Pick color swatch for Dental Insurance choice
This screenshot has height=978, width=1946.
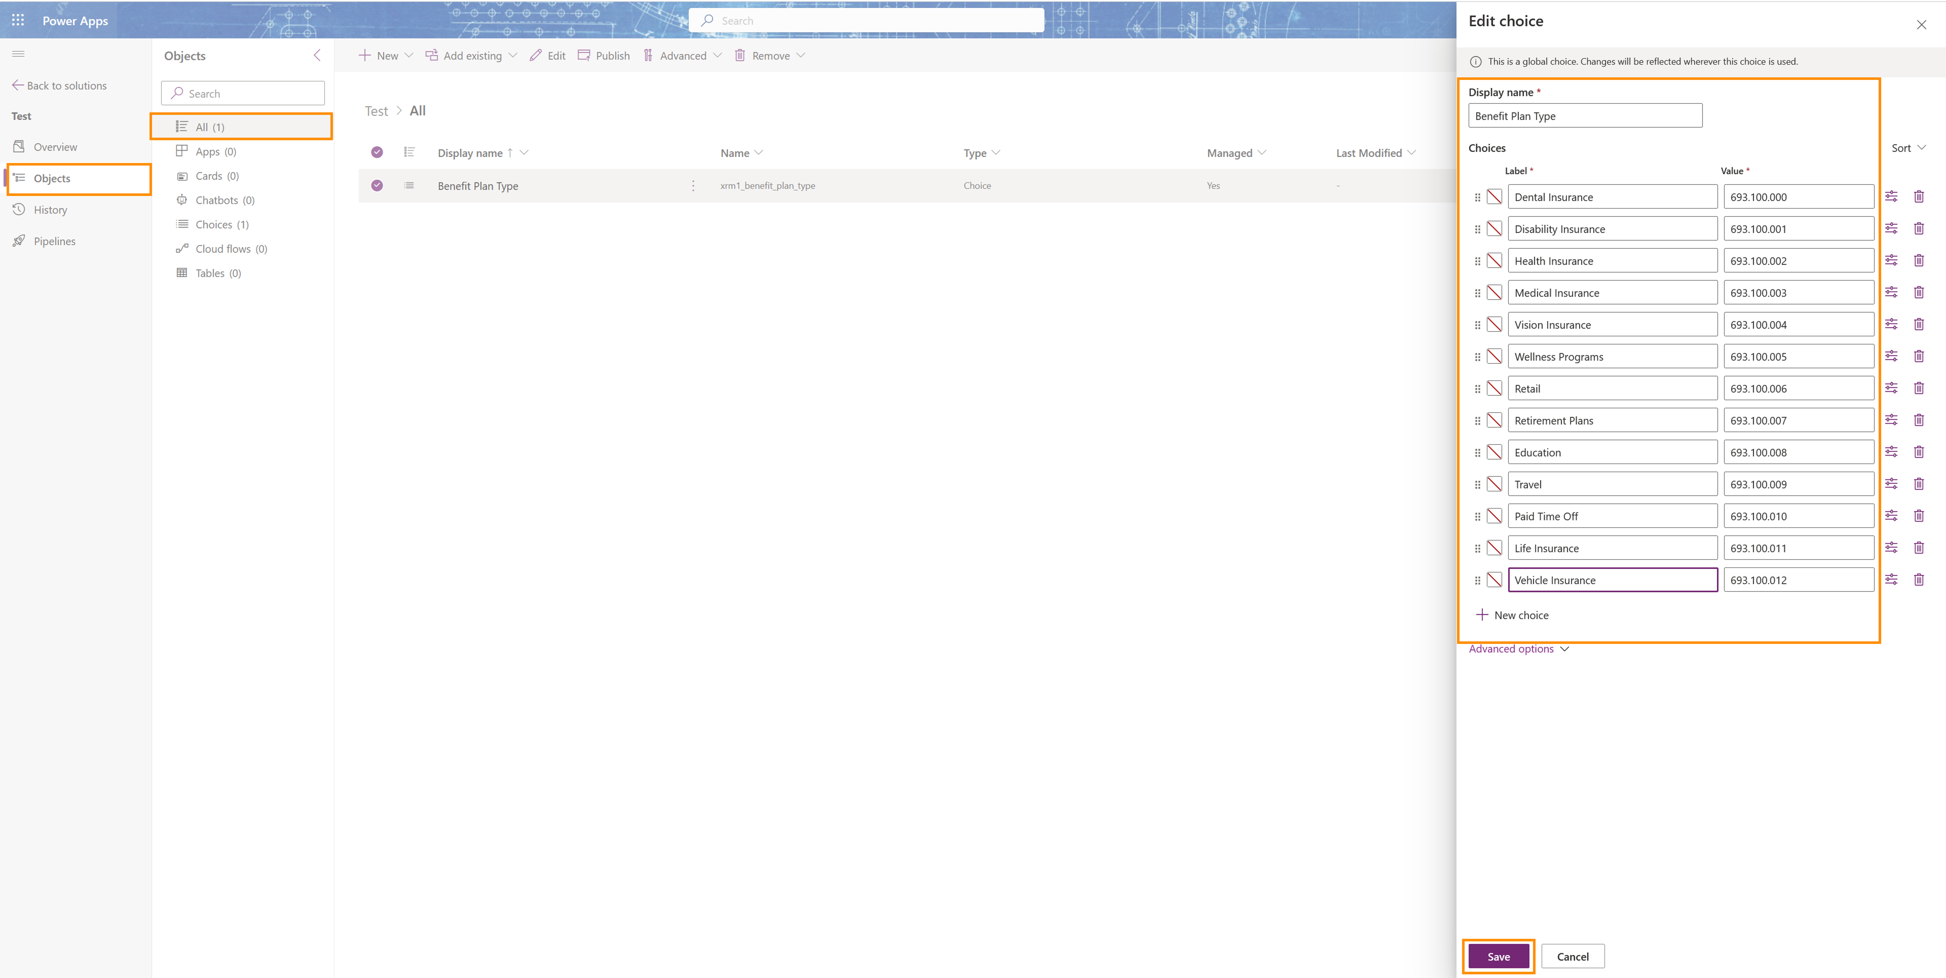tap(1494, 196)
